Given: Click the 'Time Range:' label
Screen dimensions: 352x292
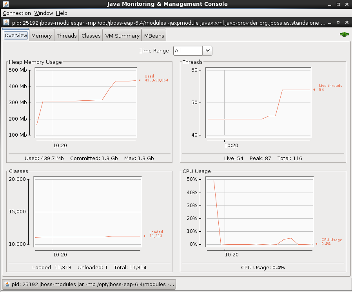Looking at the screenshot, I should click(x=155, y=50).
